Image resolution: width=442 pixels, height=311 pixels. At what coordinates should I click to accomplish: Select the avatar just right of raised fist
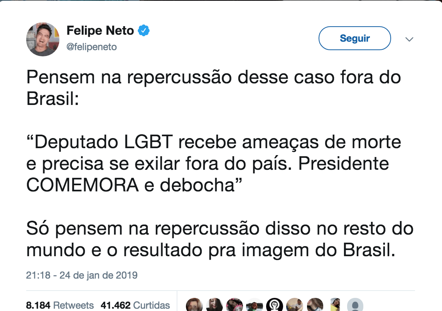pos(295,306)
